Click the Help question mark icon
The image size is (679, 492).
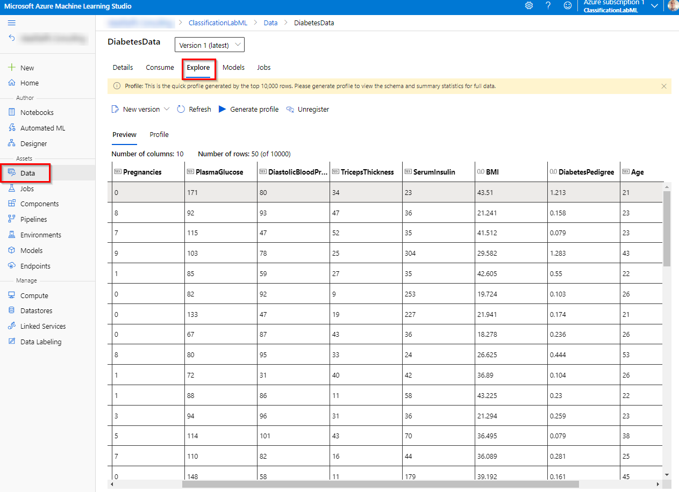coord(548,6)
